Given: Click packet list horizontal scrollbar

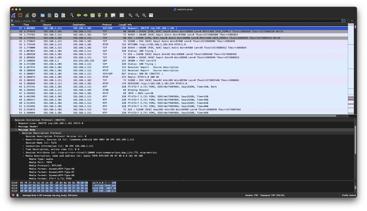Looking at the screenshot, I should click(174, 116).
